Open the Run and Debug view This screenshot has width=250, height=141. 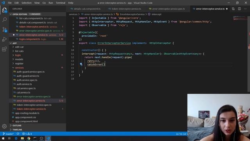[x=4, y=39]
